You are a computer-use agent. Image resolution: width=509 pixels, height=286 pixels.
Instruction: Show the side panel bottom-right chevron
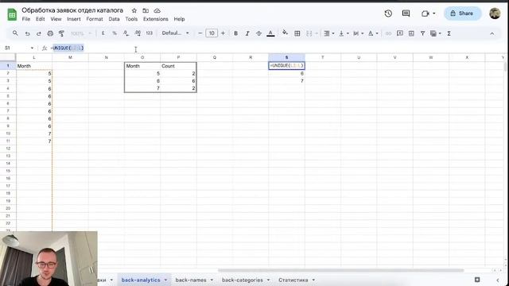point(498,280)
